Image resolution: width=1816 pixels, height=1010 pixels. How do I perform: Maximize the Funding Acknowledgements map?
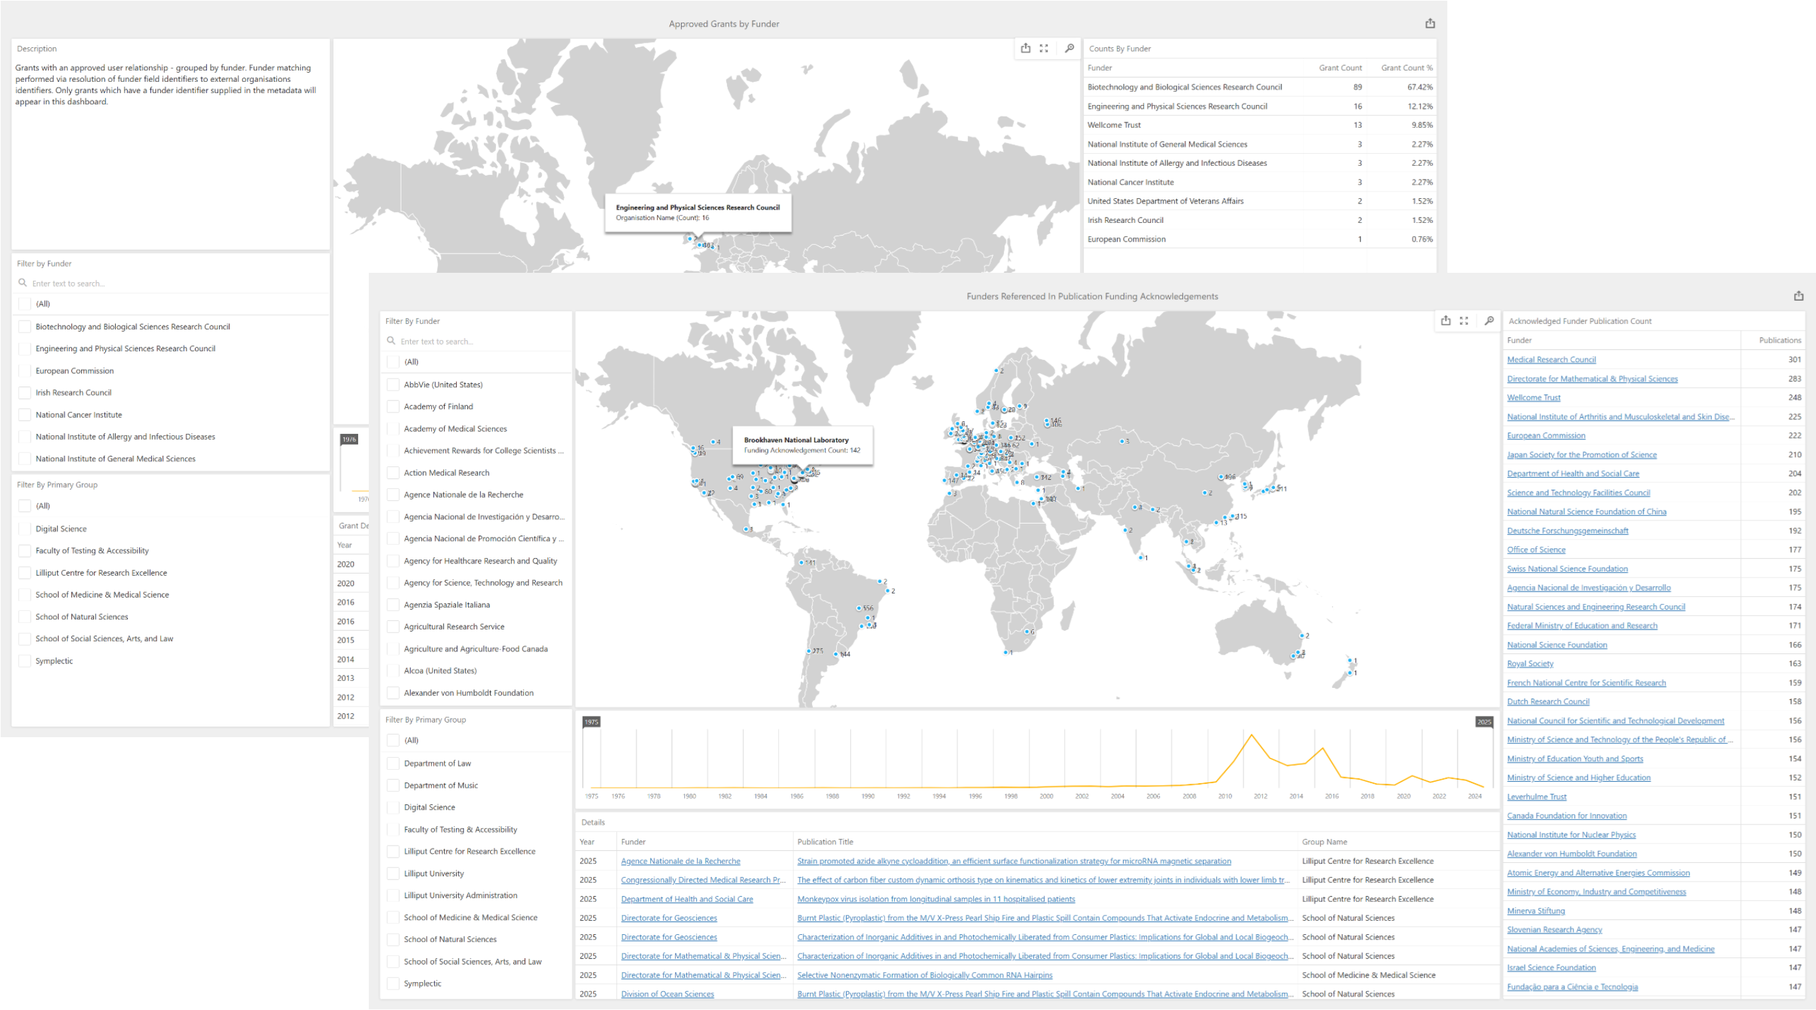(1465, 321)
